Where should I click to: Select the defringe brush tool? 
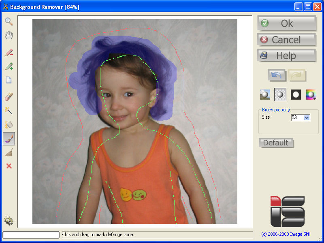pyautogui.click(x=9, y=139)
